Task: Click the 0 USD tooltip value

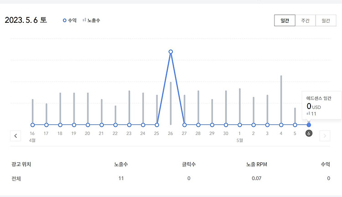Action: click(314, 106)
